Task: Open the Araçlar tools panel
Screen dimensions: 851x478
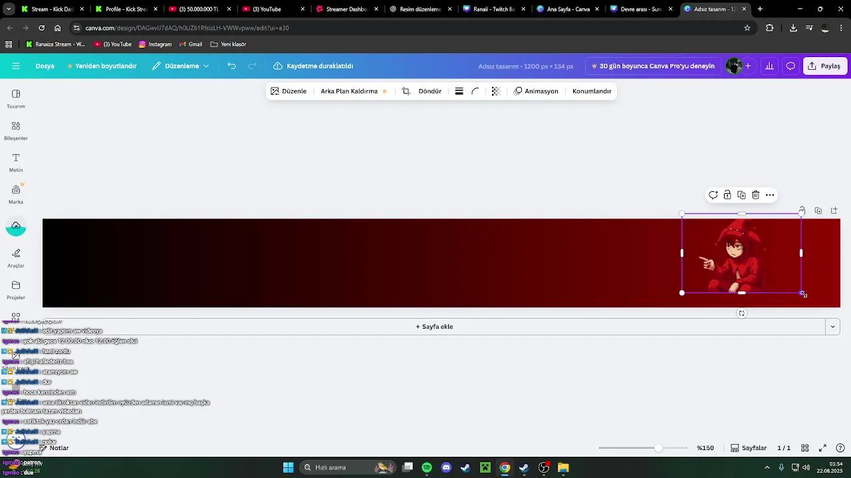Action: point(16,258)
